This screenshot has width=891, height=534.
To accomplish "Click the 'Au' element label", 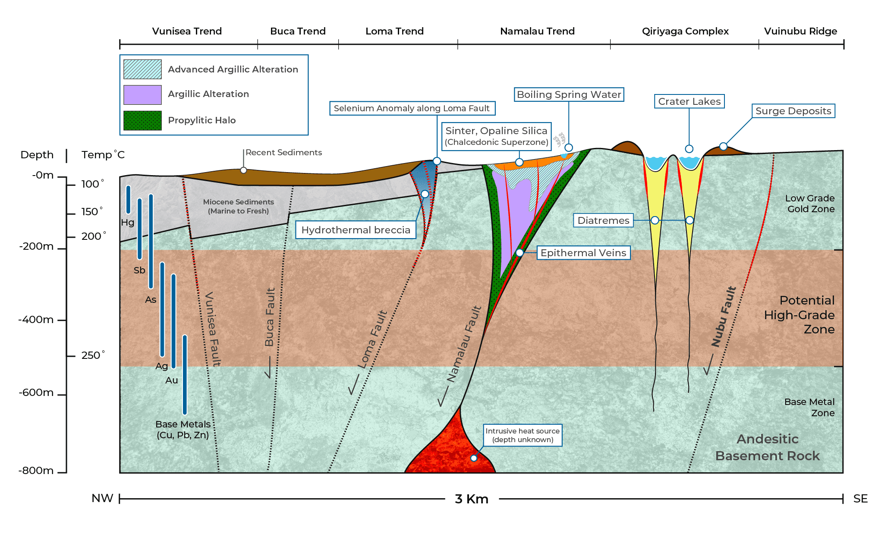I will (x=172, y=380).
